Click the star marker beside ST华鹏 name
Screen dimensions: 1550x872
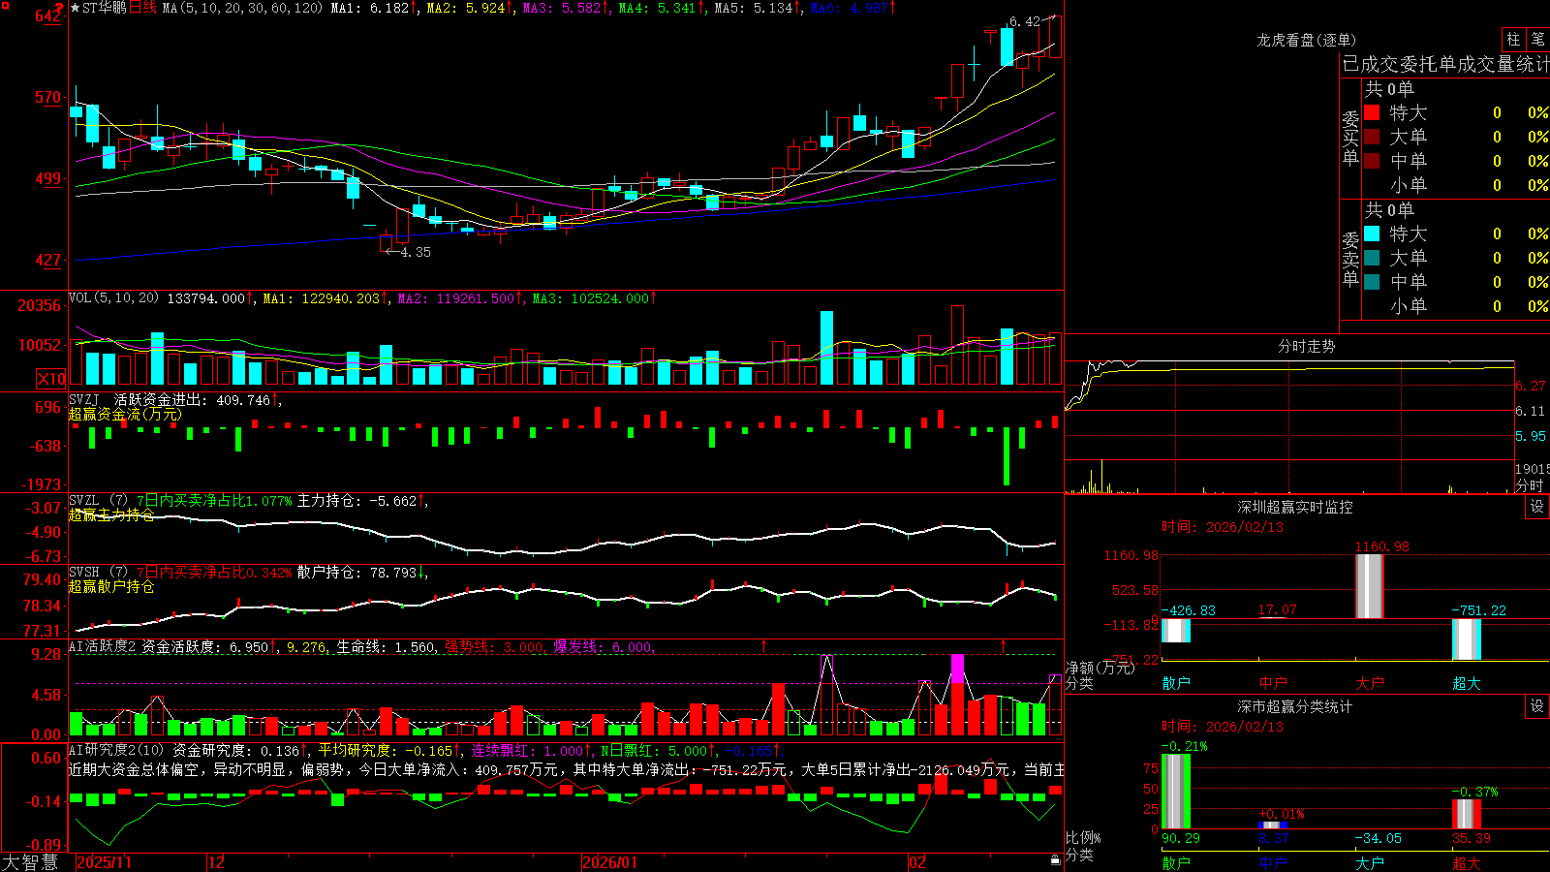(75, 8)
